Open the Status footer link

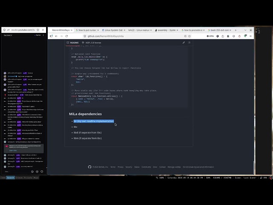tap(136, 167)
